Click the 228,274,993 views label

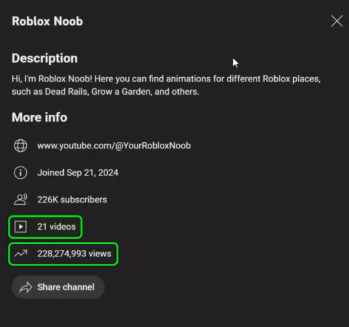[74, 253]
